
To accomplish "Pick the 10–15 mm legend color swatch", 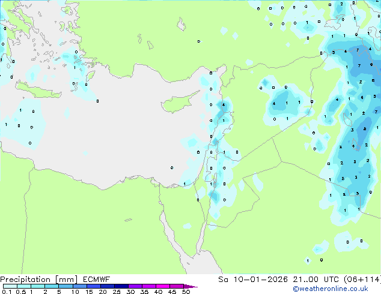I will 79,286.
